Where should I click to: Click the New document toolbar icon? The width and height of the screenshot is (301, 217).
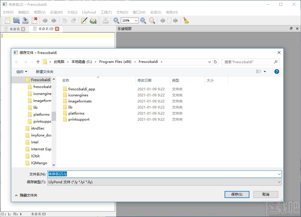click(7, 20)
